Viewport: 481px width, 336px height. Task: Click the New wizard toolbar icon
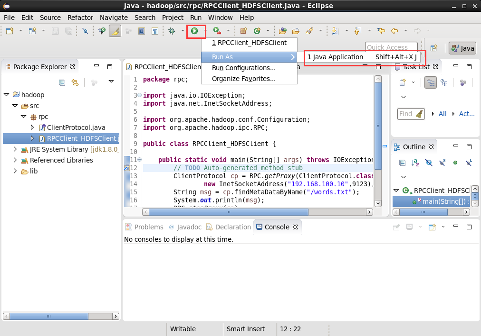coord(10,31)
